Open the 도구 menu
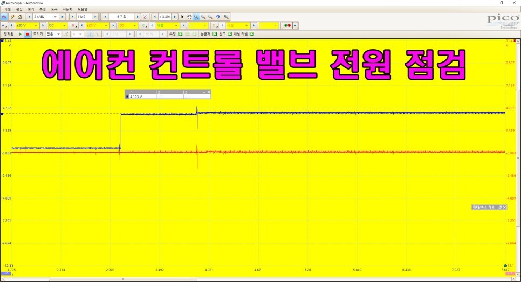The image size is (521, 282). 54,9
